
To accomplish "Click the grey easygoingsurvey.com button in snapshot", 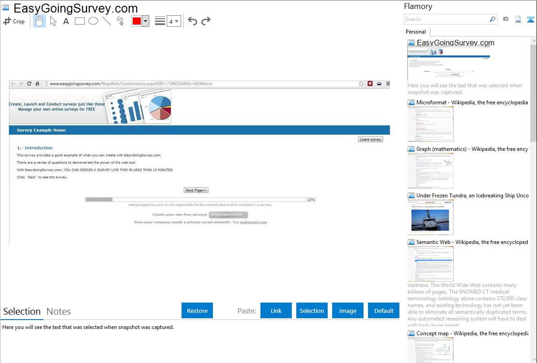I will point(228,215).
